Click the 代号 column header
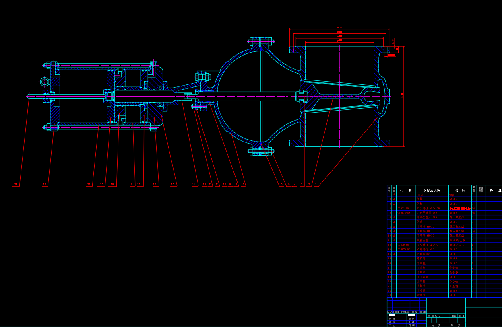The height and width of the screenshot is (327, 502). (x=406, y=190)
